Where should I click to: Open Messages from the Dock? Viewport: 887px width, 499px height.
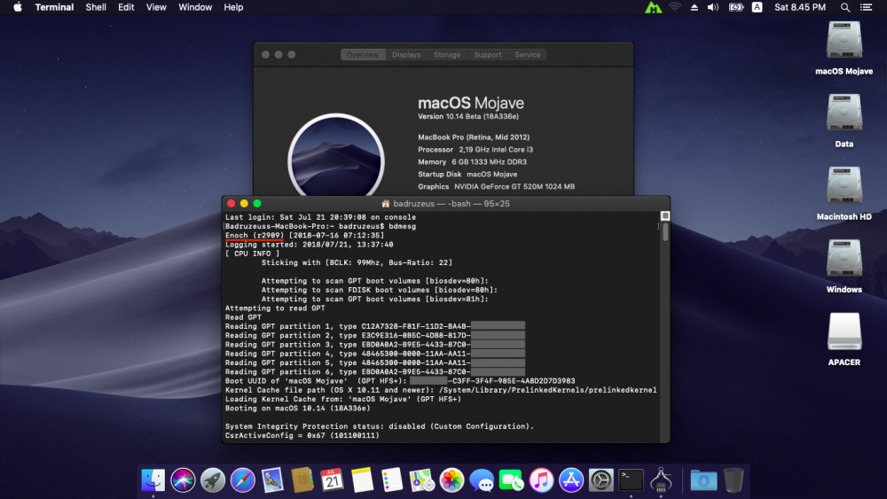[482, 480]
